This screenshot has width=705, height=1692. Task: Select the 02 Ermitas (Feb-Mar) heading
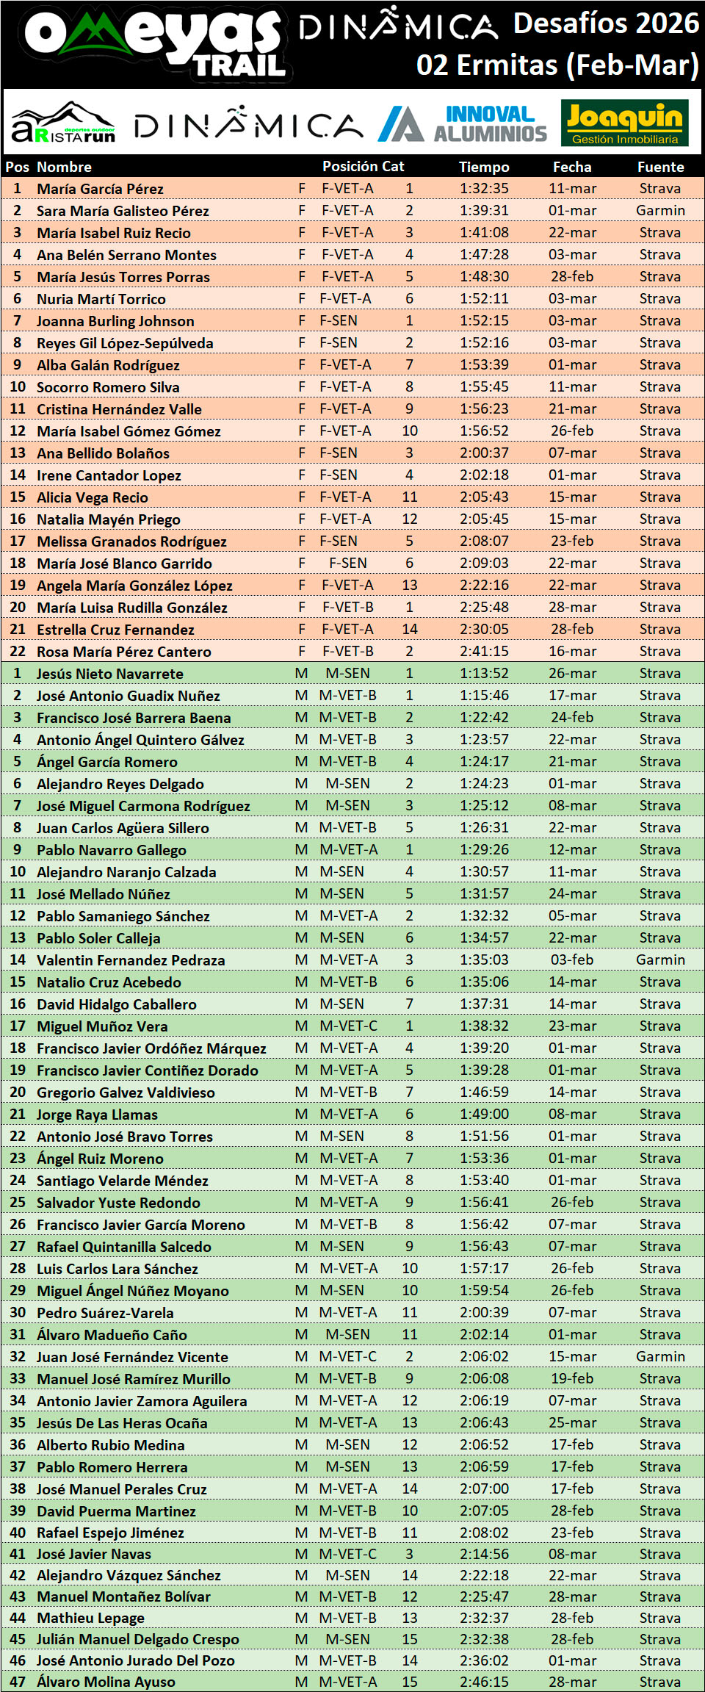557,65
